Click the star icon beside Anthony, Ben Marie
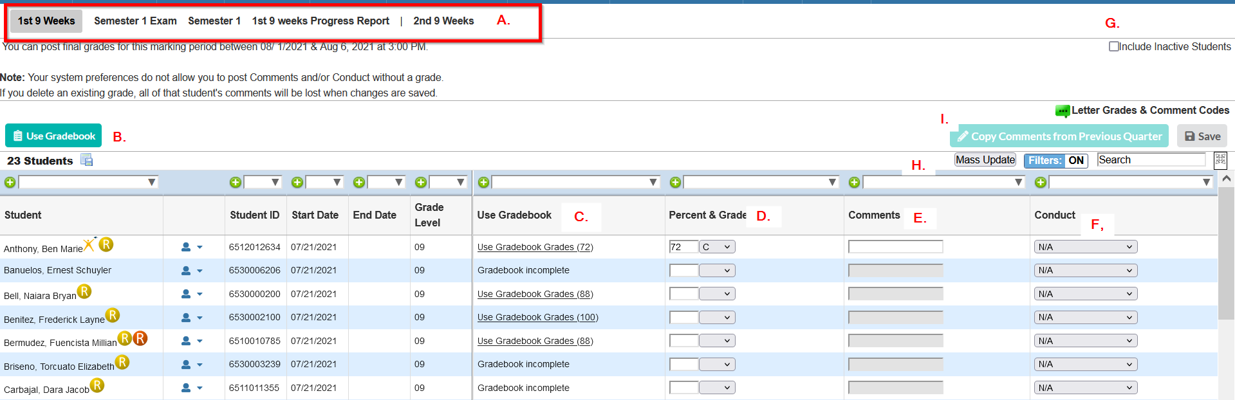The image size is (1235, 400). 89,244
